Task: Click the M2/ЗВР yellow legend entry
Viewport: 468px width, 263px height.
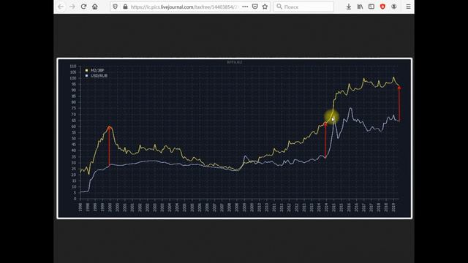Action: (x=94, y=70)
